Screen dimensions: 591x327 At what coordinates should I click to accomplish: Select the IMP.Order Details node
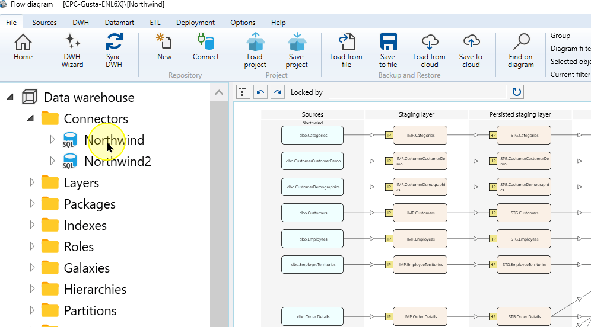coord(420,316)
